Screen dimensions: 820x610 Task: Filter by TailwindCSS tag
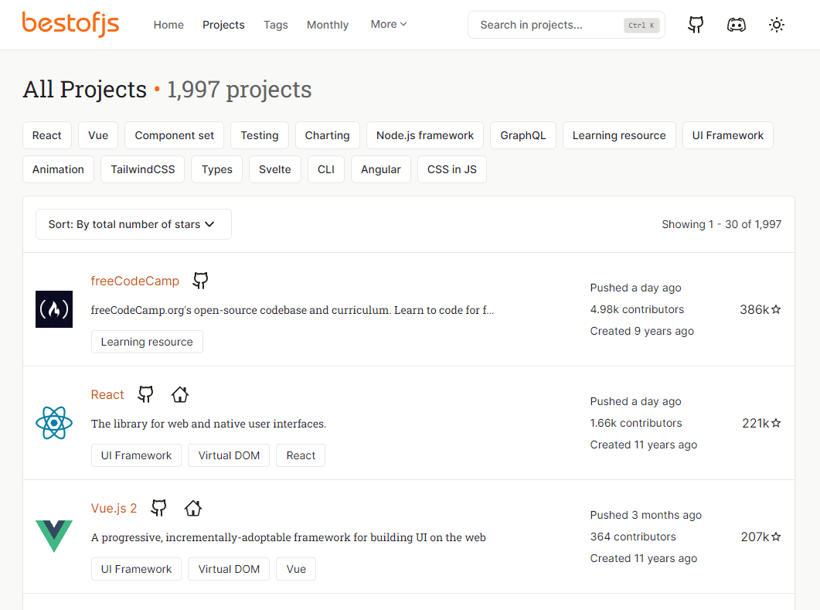143,169
